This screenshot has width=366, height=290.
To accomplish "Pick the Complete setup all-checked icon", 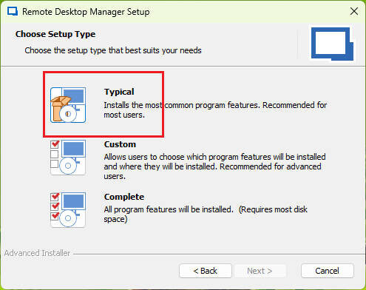I will point(68,210).
